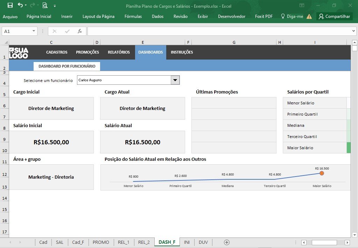Click the DASHBOARDS navigation button
Image resolution: width=358 pixels, height=248 pixels.
click(x=151, y=52)
